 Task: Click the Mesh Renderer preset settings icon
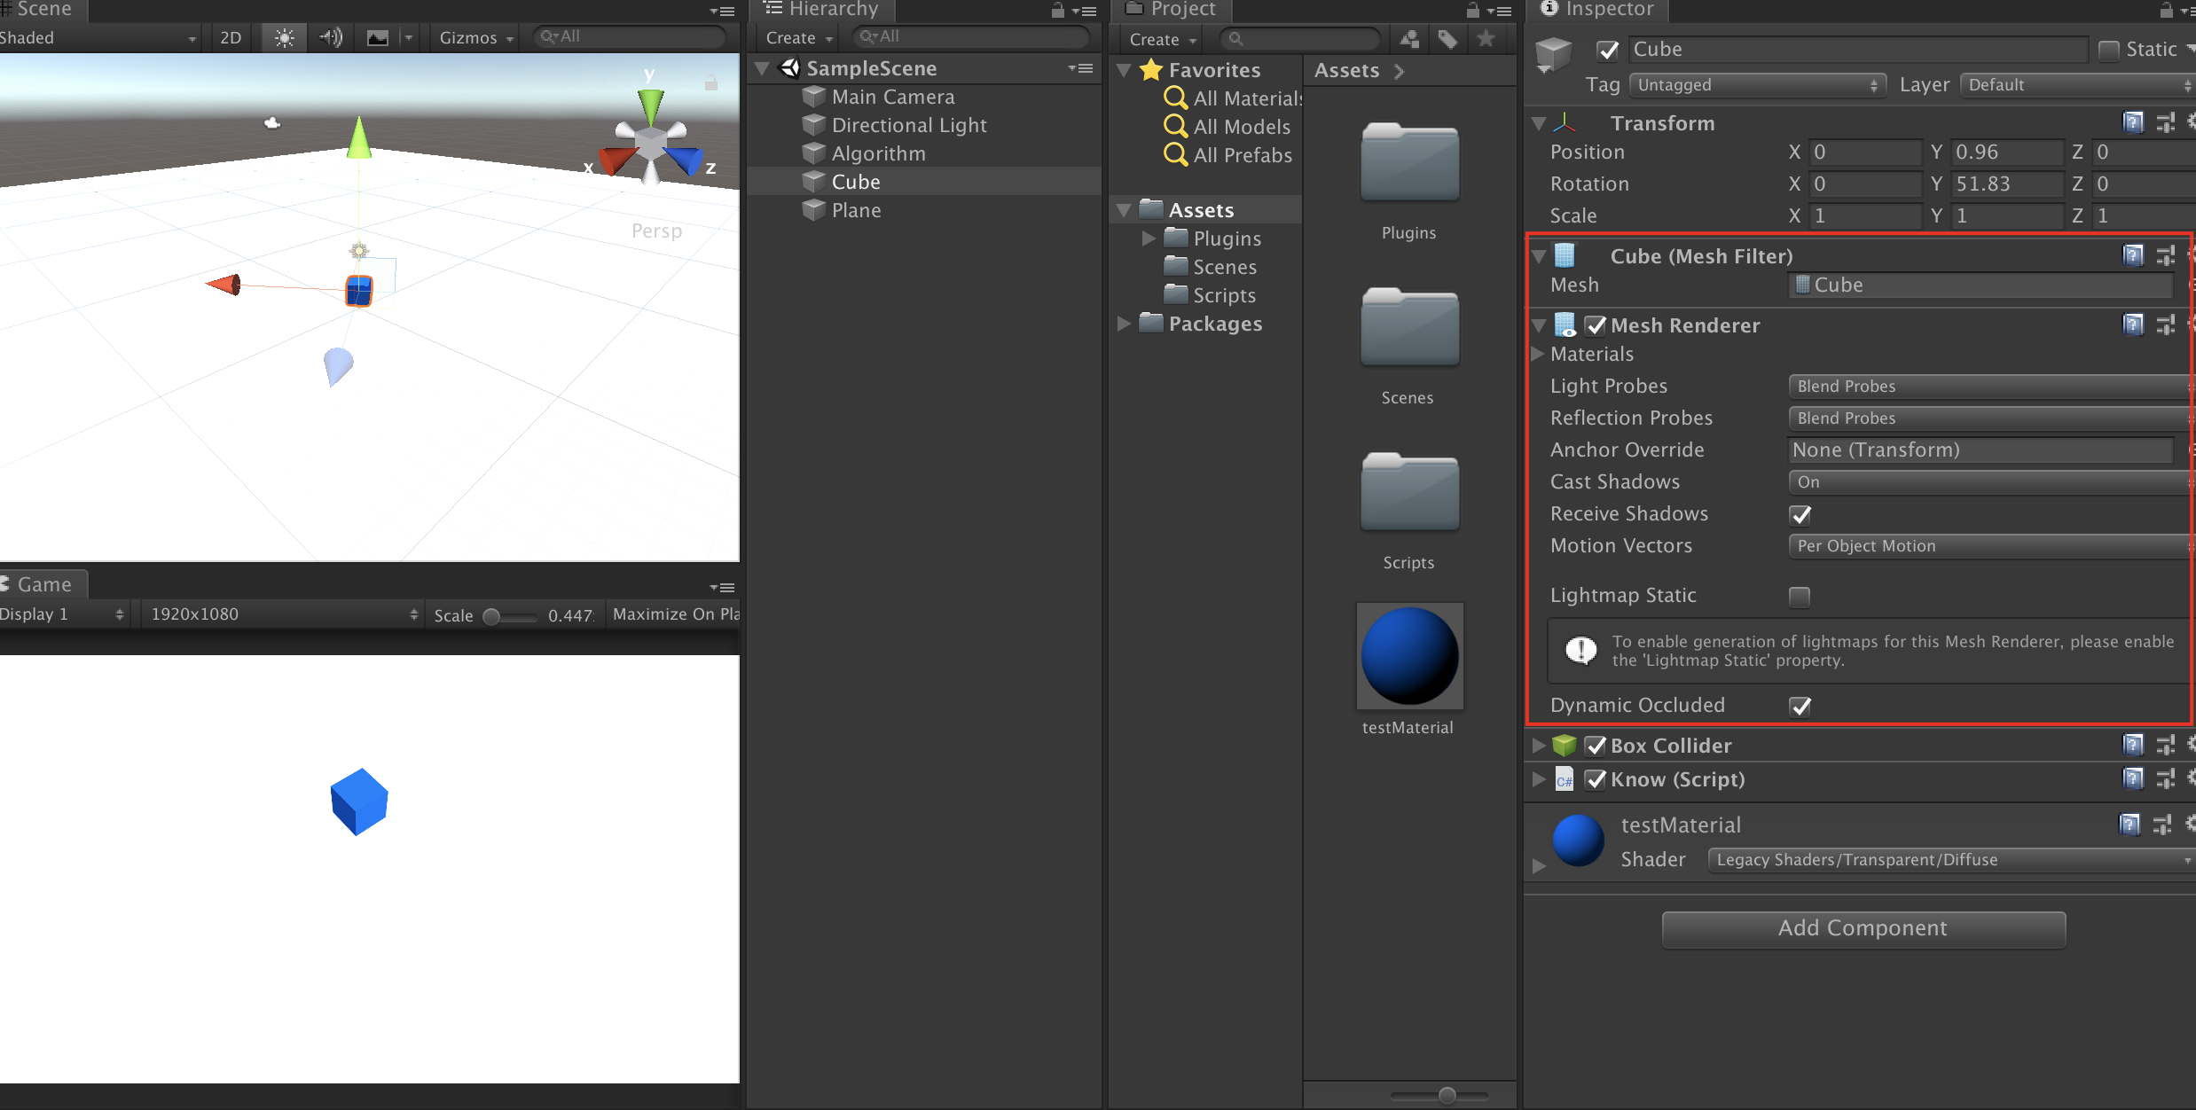pyautogui.click(x=2165, y=325)
